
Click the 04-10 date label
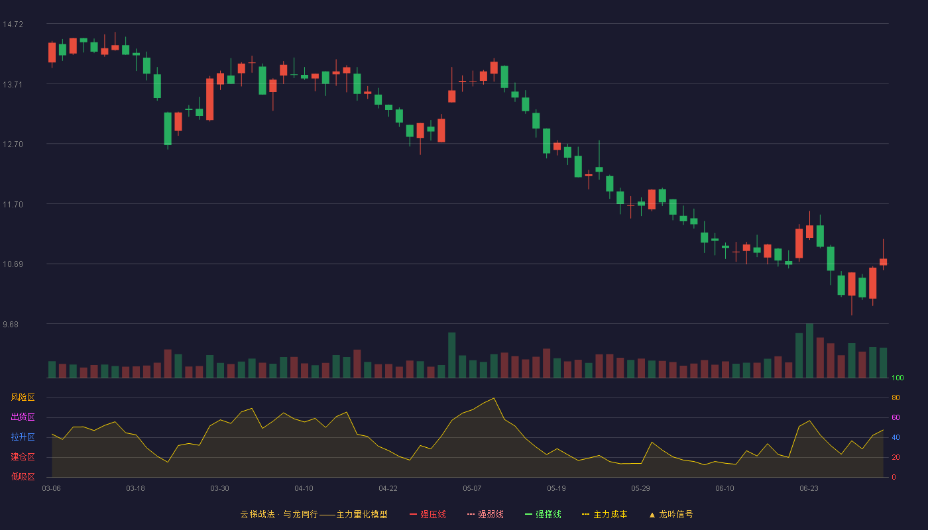304,488
